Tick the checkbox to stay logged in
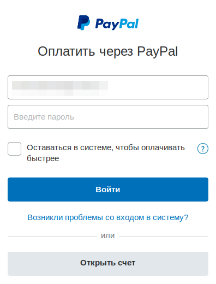The width and height of the screenshot is (216, 284). click(x=14, y=149)
